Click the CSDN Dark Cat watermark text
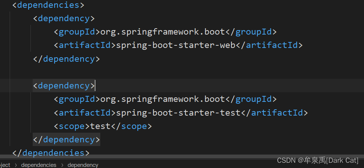 pyautogui.click(x=318, y=160)
